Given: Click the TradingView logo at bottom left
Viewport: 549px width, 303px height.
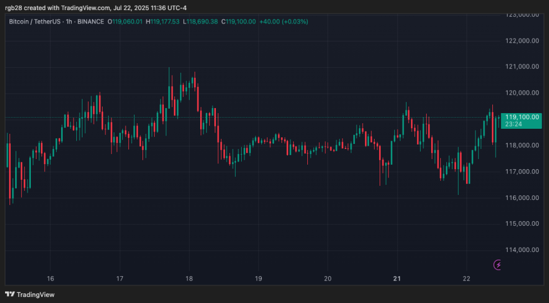Looking at the screenshot, I should [x=30, y=295].
